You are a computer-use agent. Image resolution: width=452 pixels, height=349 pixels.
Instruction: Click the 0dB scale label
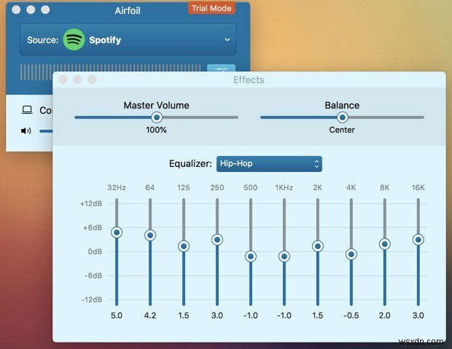point(95,252)
